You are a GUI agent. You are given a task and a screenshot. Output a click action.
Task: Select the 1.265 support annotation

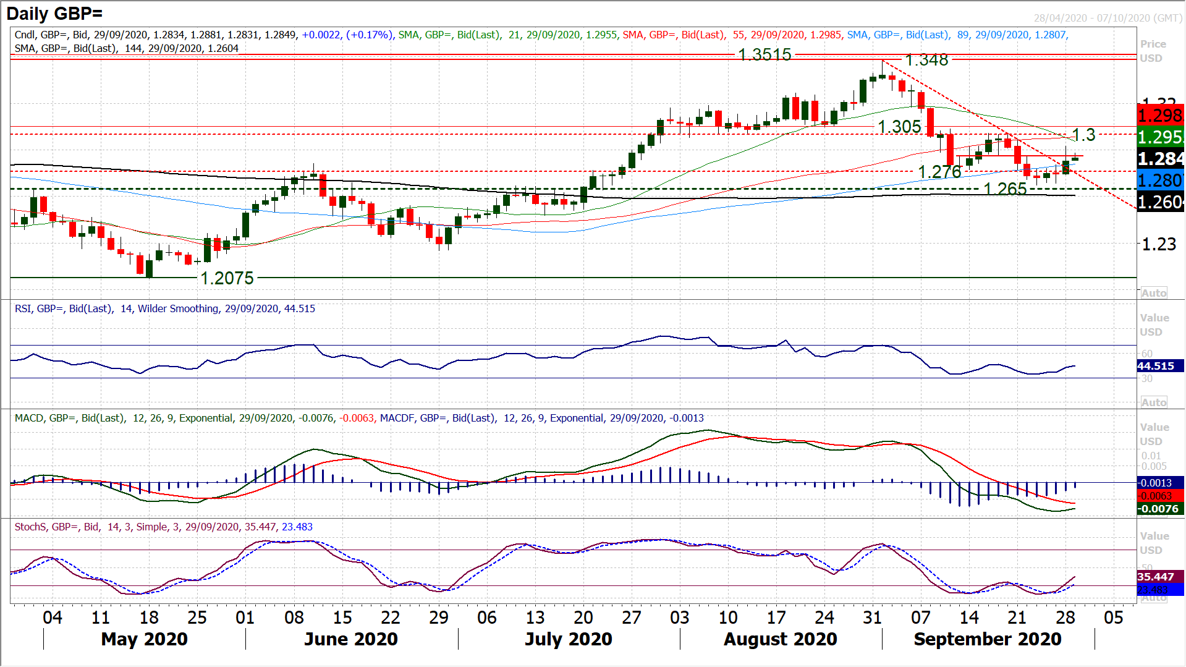pyautogui.click(x=1004, y=189)
